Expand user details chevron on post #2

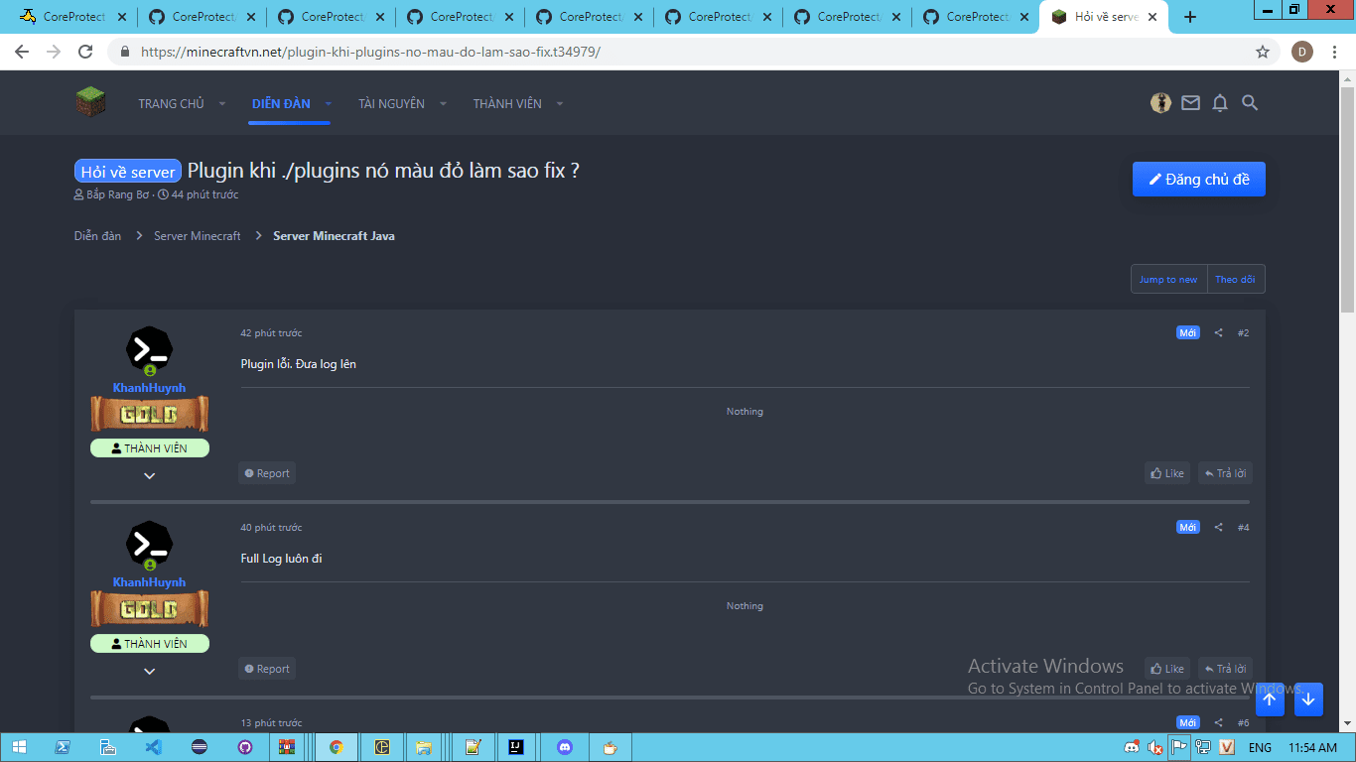point(150,476)
